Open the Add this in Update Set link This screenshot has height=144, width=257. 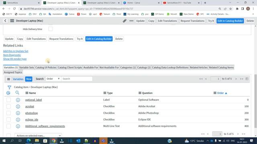click(16, 51)
